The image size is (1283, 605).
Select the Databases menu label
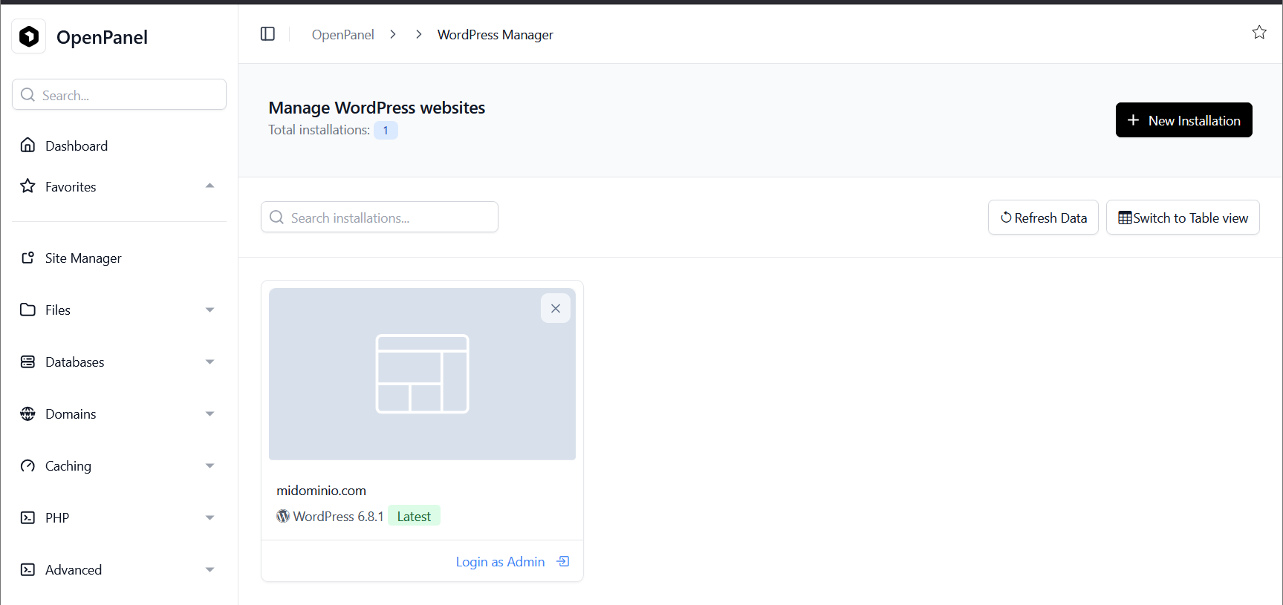click(75, 362)
